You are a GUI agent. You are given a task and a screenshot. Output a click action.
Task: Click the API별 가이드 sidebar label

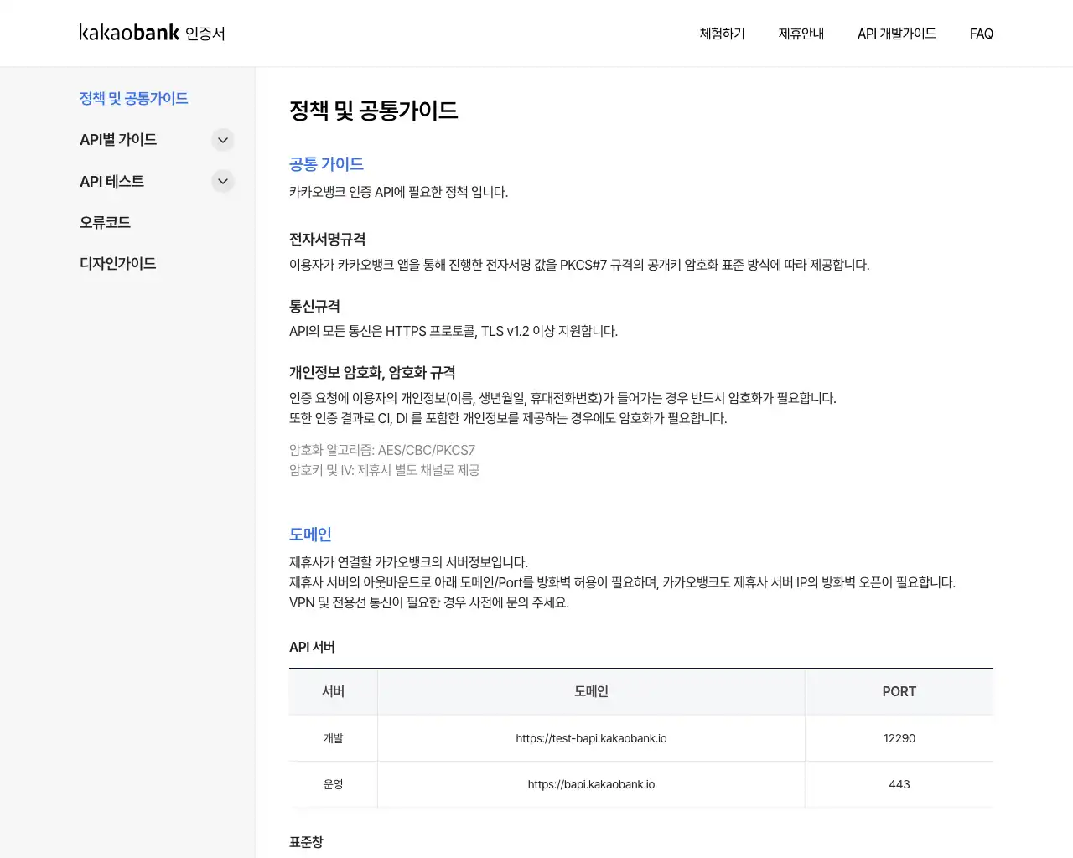coord(118,140)
